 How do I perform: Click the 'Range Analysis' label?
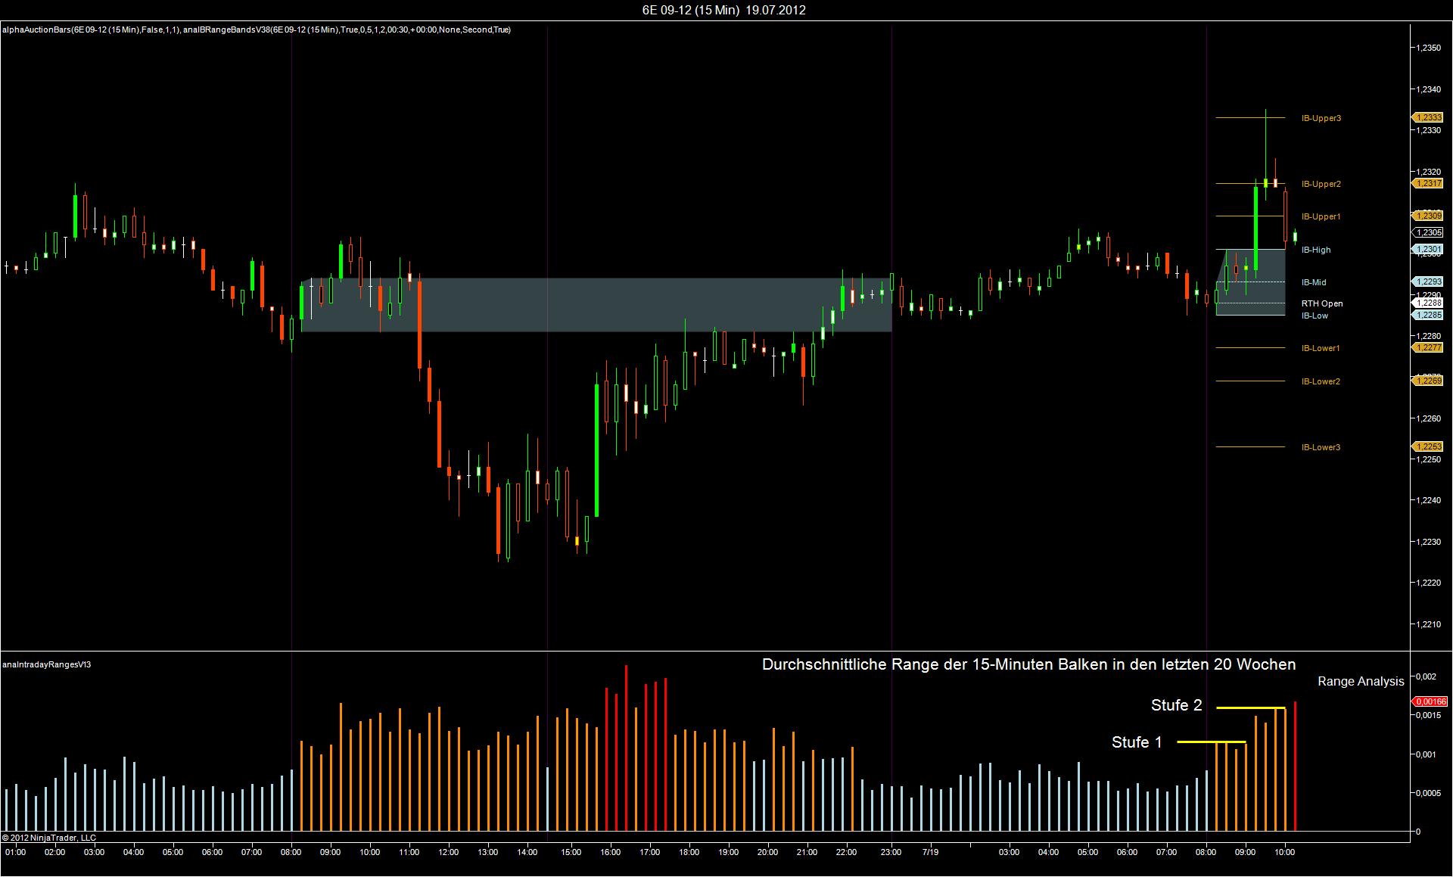1361,682
